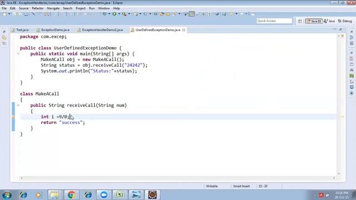Open the Project Explorer icon in left trim

4,38
